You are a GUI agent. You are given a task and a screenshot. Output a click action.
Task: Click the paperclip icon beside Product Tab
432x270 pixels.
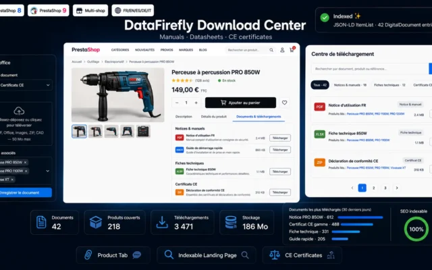point(88,255)
